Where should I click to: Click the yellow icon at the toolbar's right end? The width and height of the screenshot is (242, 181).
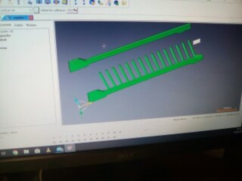124,2
